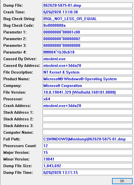The height and width of the screenshot is (185, 134).
Task: Click the 'Parameter 4:' label
Action: click(x=15, y=52)
